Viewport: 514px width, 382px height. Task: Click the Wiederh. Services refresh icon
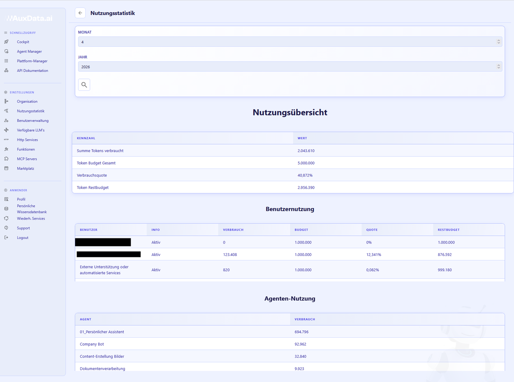click(x=6, y=218)
